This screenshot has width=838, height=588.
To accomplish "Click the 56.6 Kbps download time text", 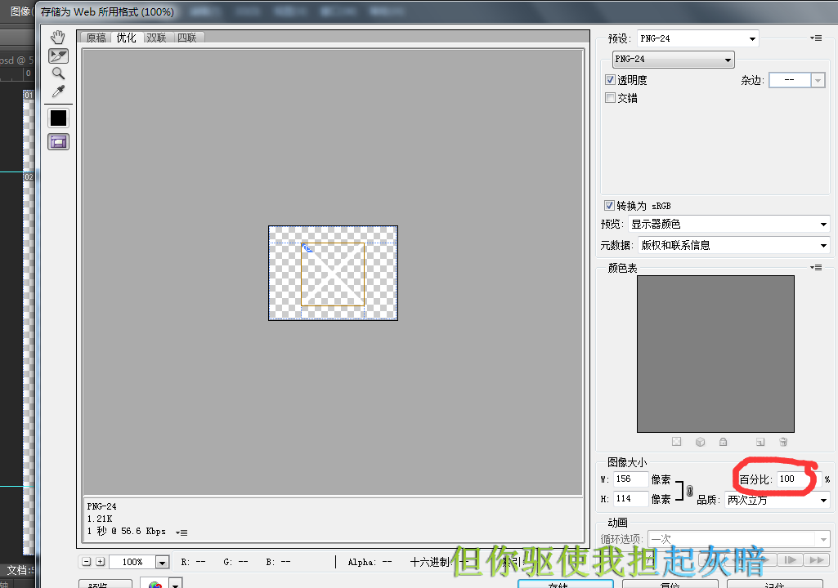I will pos(127,532).
